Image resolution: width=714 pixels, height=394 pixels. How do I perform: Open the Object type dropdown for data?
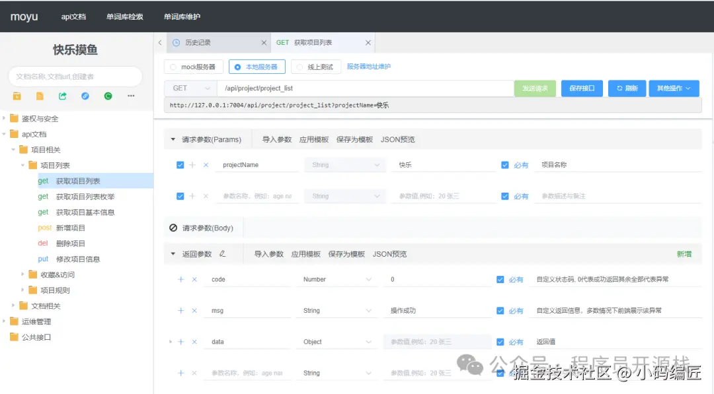337,342
